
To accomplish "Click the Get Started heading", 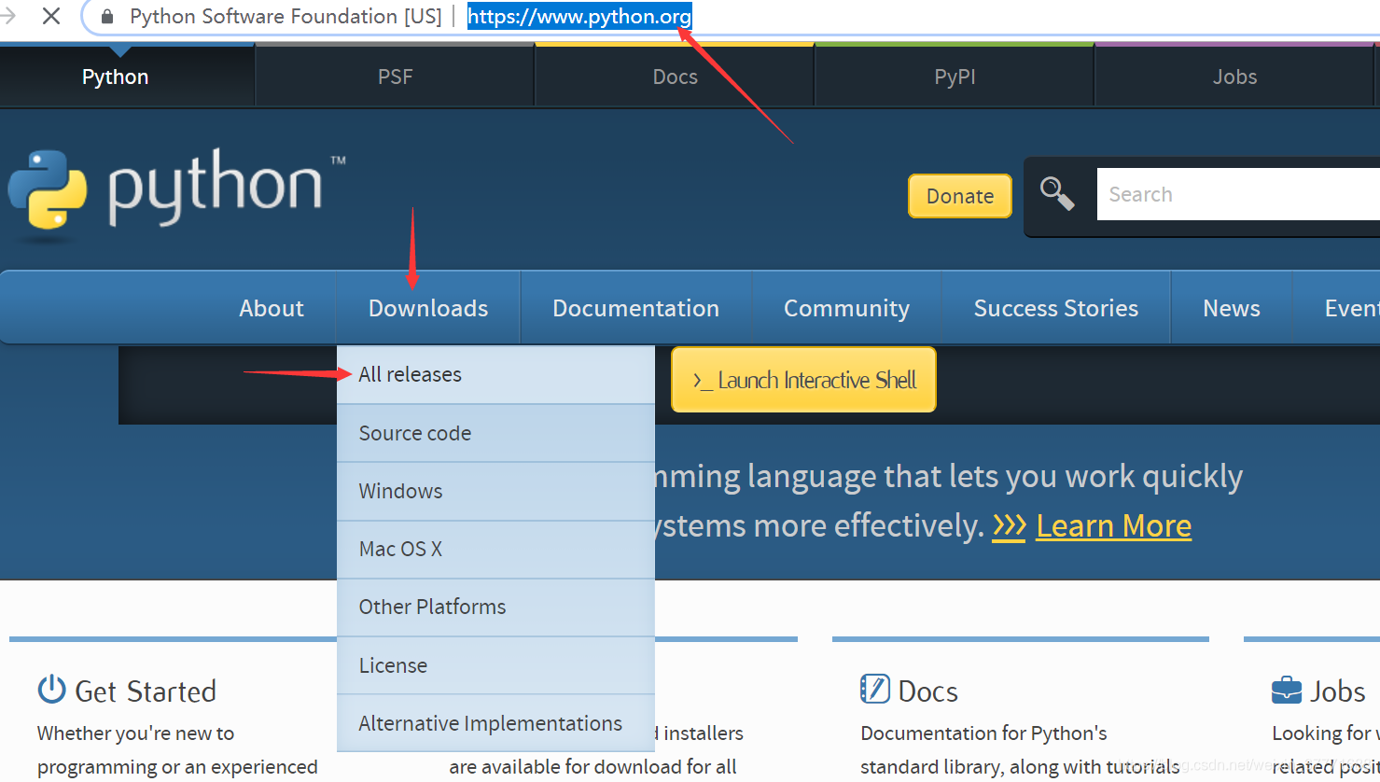I will [146, 691].
